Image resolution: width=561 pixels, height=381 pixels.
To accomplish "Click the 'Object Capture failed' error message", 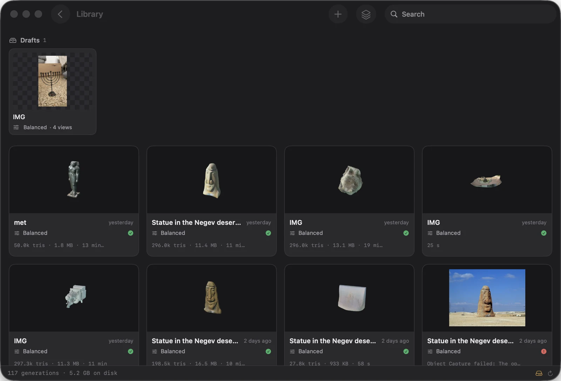I will pyautogui.click(x=474, y=363).
